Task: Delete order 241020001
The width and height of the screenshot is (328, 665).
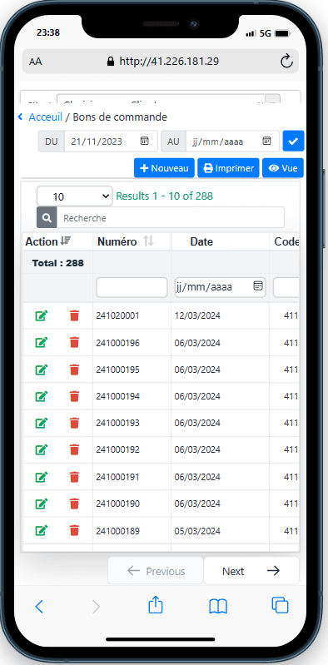Action: point(74,316)
